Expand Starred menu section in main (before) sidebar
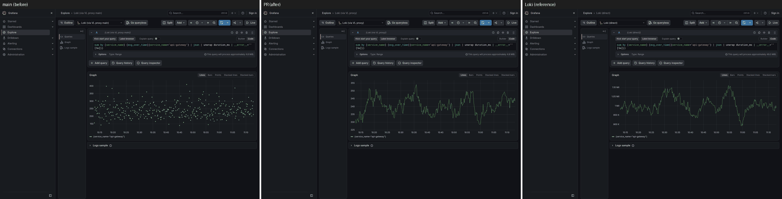 pos(52,21)
